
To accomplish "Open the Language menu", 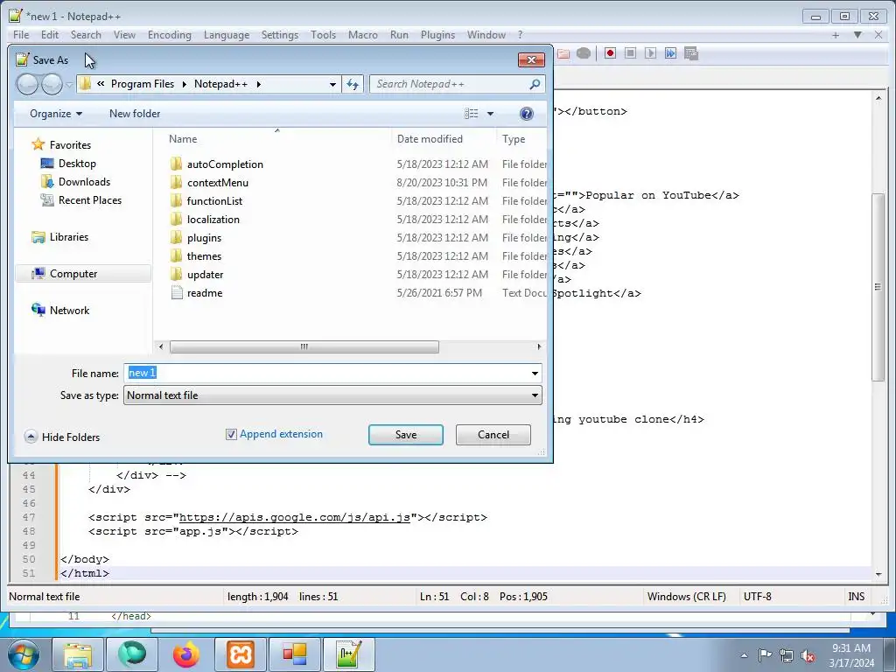I will coord(227,35).
